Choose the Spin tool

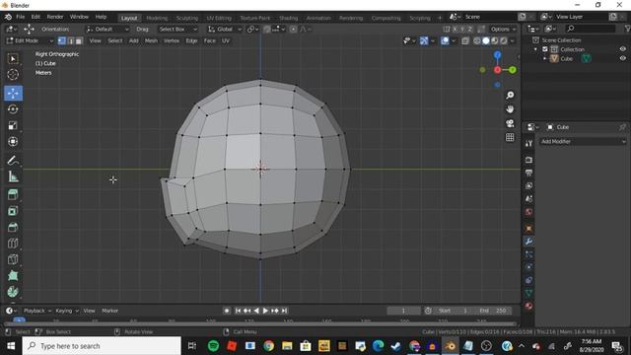13,292
